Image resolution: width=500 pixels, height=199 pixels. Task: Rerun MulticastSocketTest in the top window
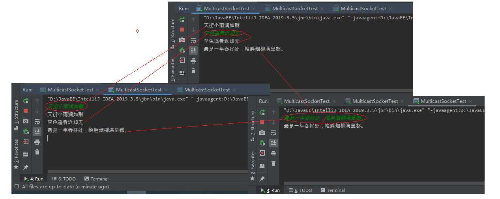pos(182,19)
